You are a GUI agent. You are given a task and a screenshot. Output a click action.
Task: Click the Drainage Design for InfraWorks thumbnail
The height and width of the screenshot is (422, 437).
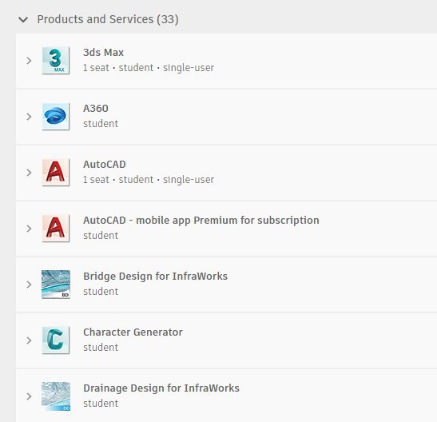56,396
